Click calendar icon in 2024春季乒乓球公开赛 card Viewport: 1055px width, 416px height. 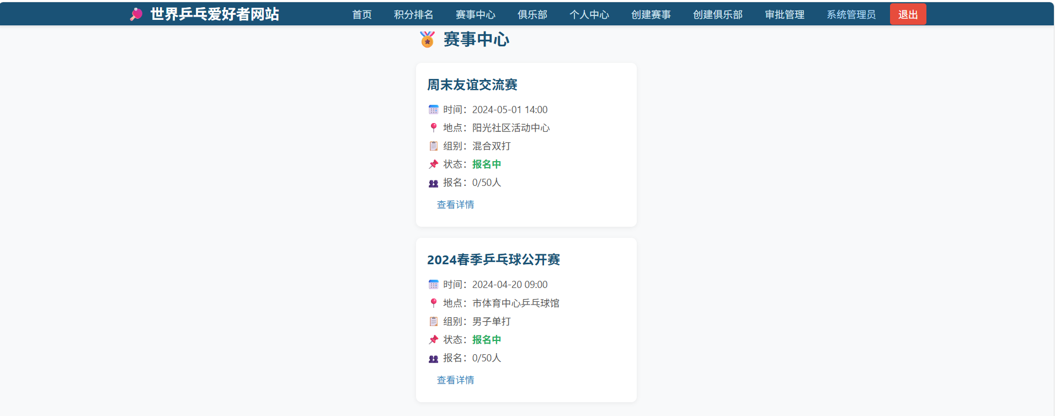434,285
